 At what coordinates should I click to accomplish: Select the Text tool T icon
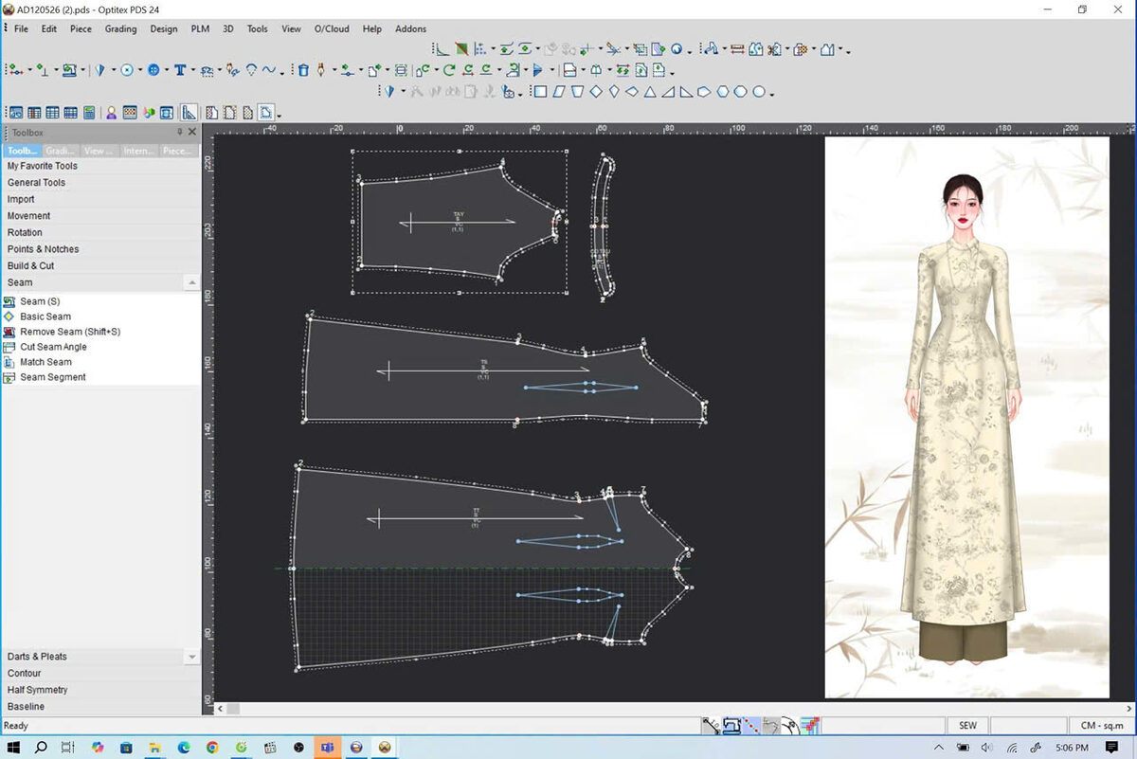tap(179, 70)
